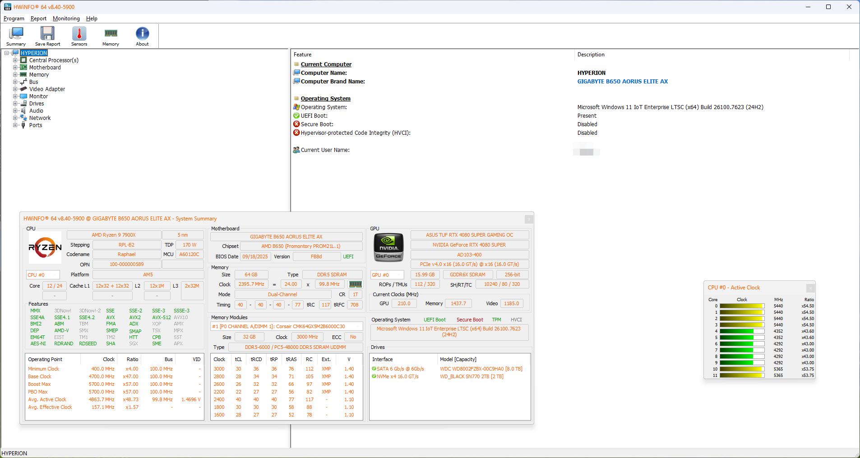Click the Motherboard tree icon

(x=23, y=67)
